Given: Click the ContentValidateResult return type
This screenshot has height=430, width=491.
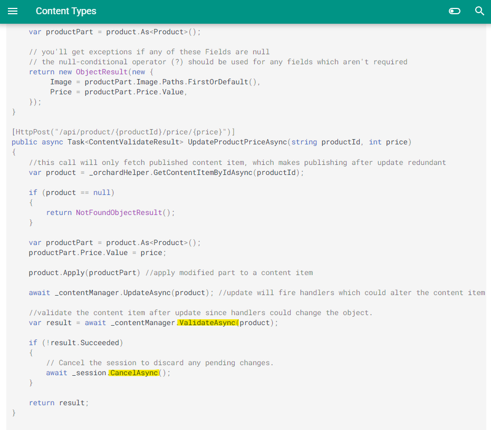Looking at the screenshot, I should 134,142.
